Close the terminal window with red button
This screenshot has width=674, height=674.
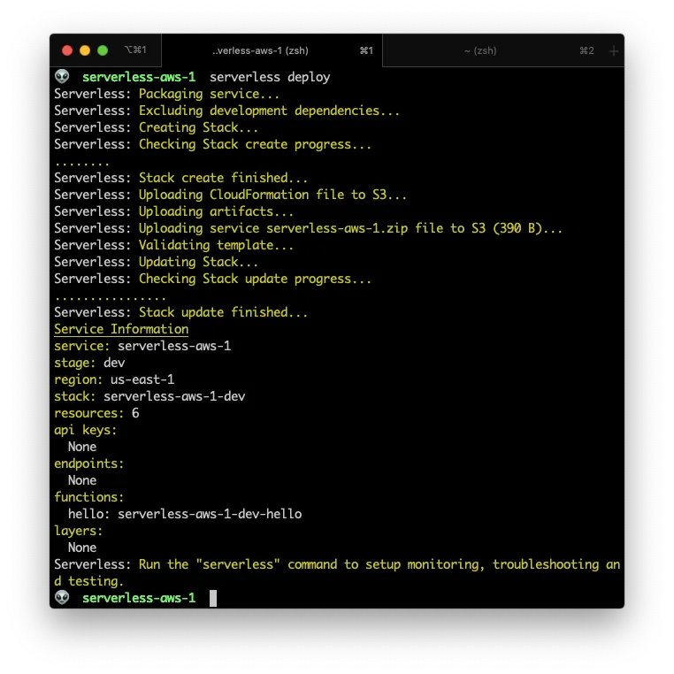(67, 50)
